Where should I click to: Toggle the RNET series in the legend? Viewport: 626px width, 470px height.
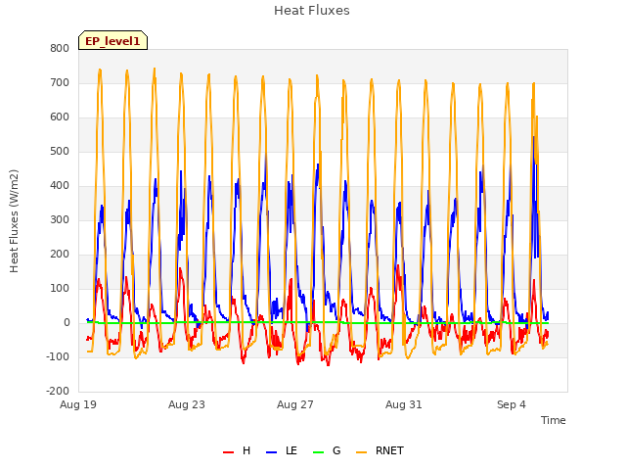point(380,450)
